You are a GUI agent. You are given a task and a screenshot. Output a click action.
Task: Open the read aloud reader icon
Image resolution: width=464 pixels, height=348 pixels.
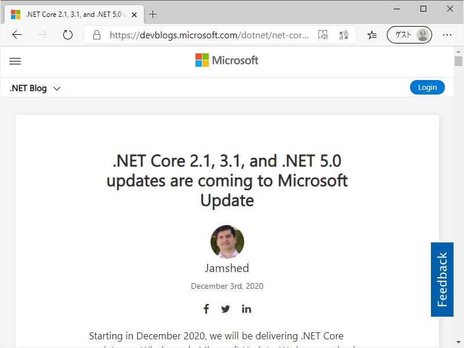coord(323,35)
